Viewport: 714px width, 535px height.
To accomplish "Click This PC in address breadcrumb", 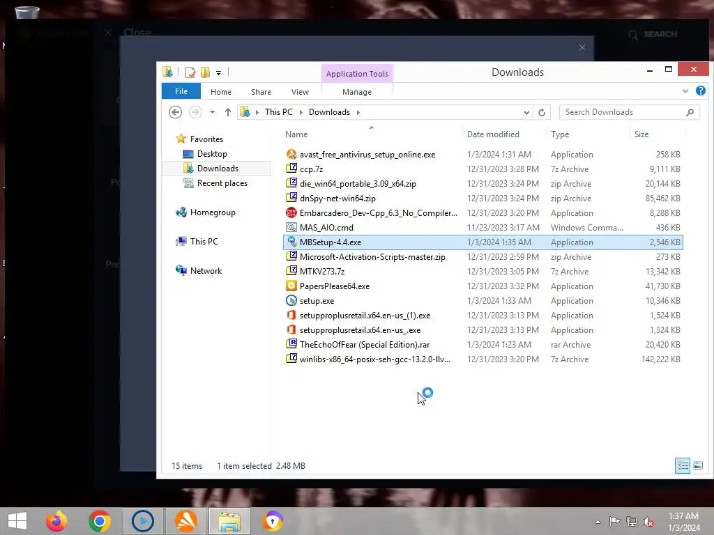I will click(279, 112).
